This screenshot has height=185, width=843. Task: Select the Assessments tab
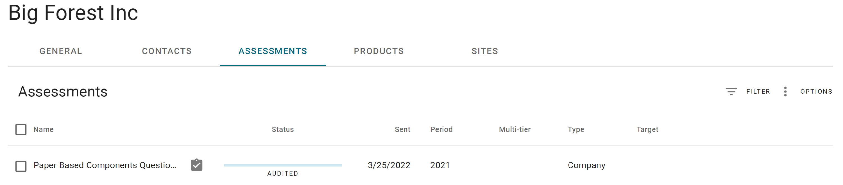[273, 51]
